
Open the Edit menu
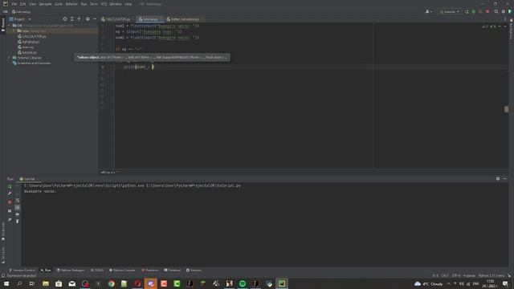pyautogui.click(x=23, y=4)
